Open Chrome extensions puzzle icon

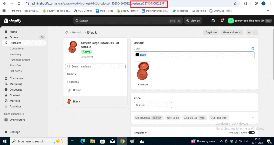(x=245, y=3)
